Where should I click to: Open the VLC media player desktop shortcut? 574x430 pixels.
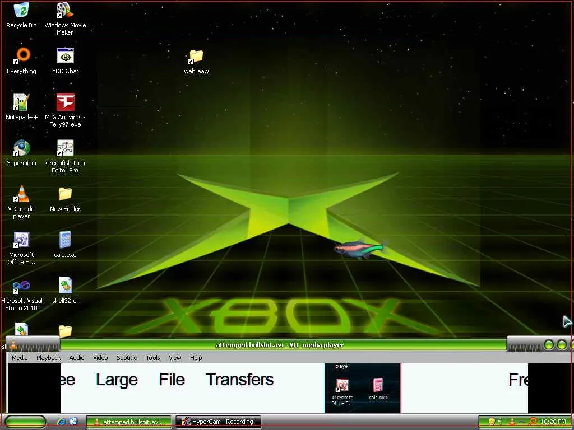pyautogui.click(x=22, y=202)
